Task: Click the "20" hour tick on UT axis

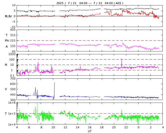Action: tap(114, 127)
